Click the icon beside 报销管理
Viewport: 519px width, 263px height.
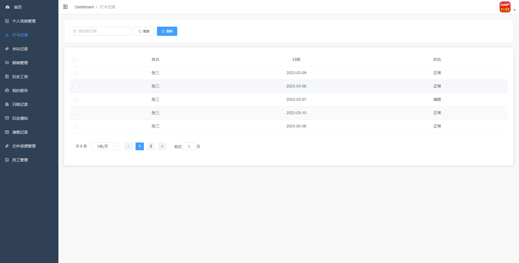coord(7,63)
